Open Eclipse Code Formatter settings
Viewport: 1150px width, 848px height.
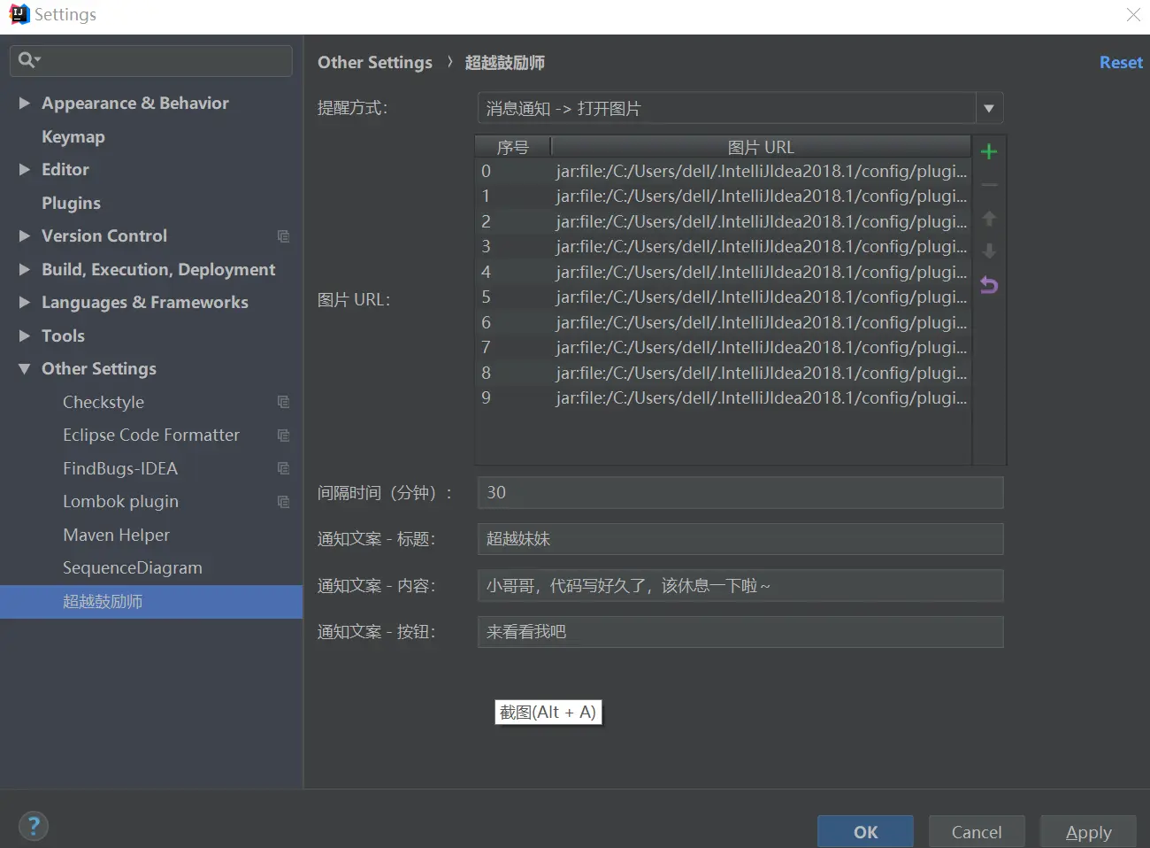click(151, 436)
